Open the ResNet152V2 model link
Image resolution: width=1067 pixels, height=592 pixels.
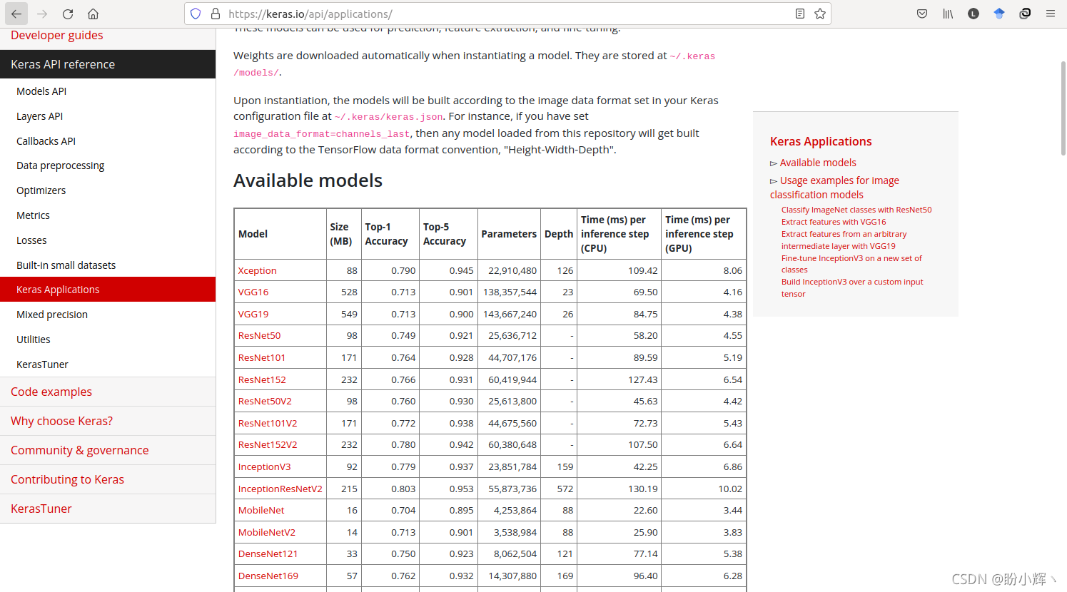point(267,444)
